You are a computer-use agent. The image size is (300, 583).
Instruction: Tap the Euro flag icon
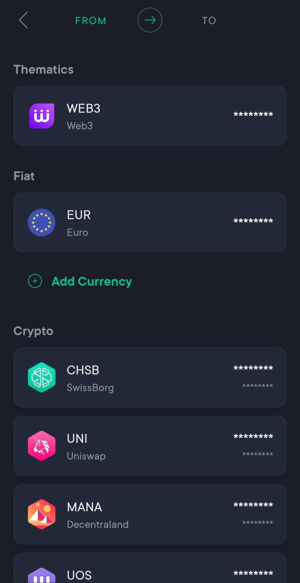[42, 223]
